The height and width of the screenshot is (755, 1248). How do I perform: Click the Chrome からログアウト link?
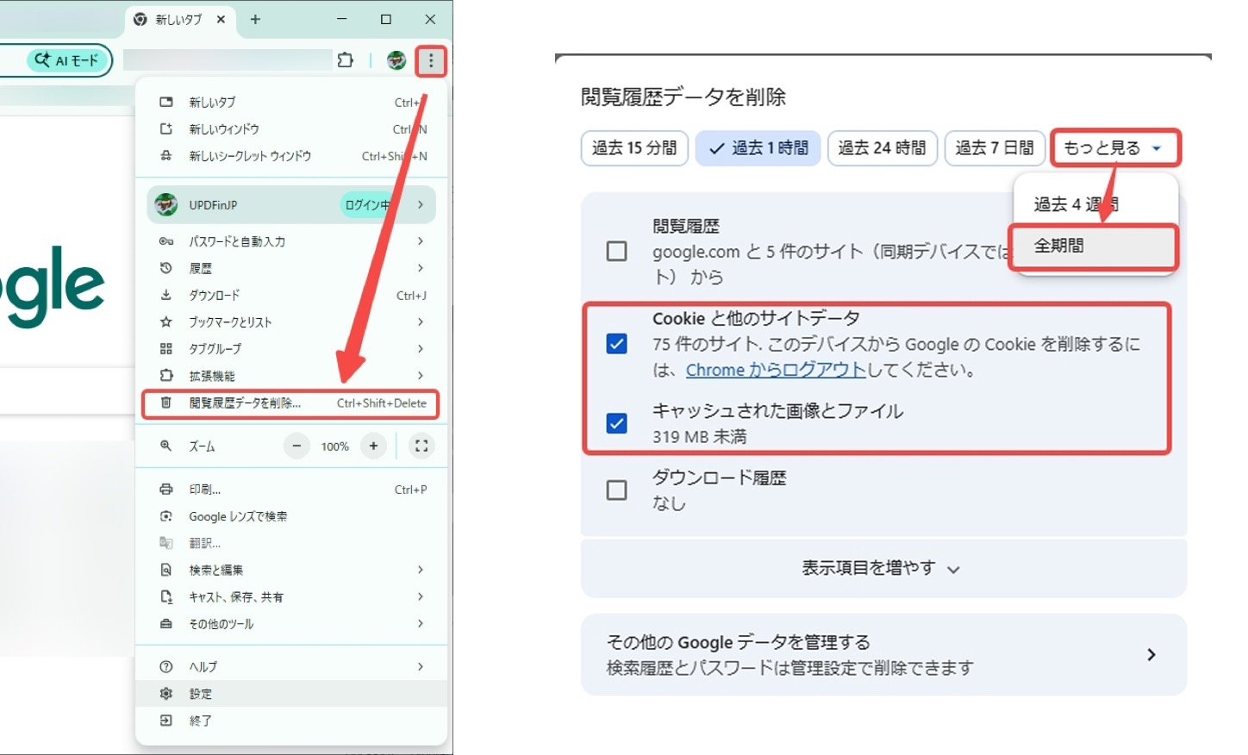click(x=776, y=370)
